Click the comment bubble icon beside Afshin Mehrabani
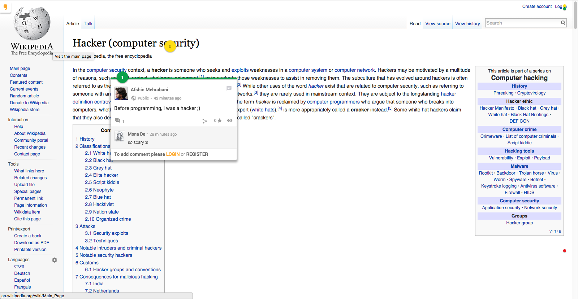Image resolution: width=578 pixels, height=299 pixels. (229, 88)
